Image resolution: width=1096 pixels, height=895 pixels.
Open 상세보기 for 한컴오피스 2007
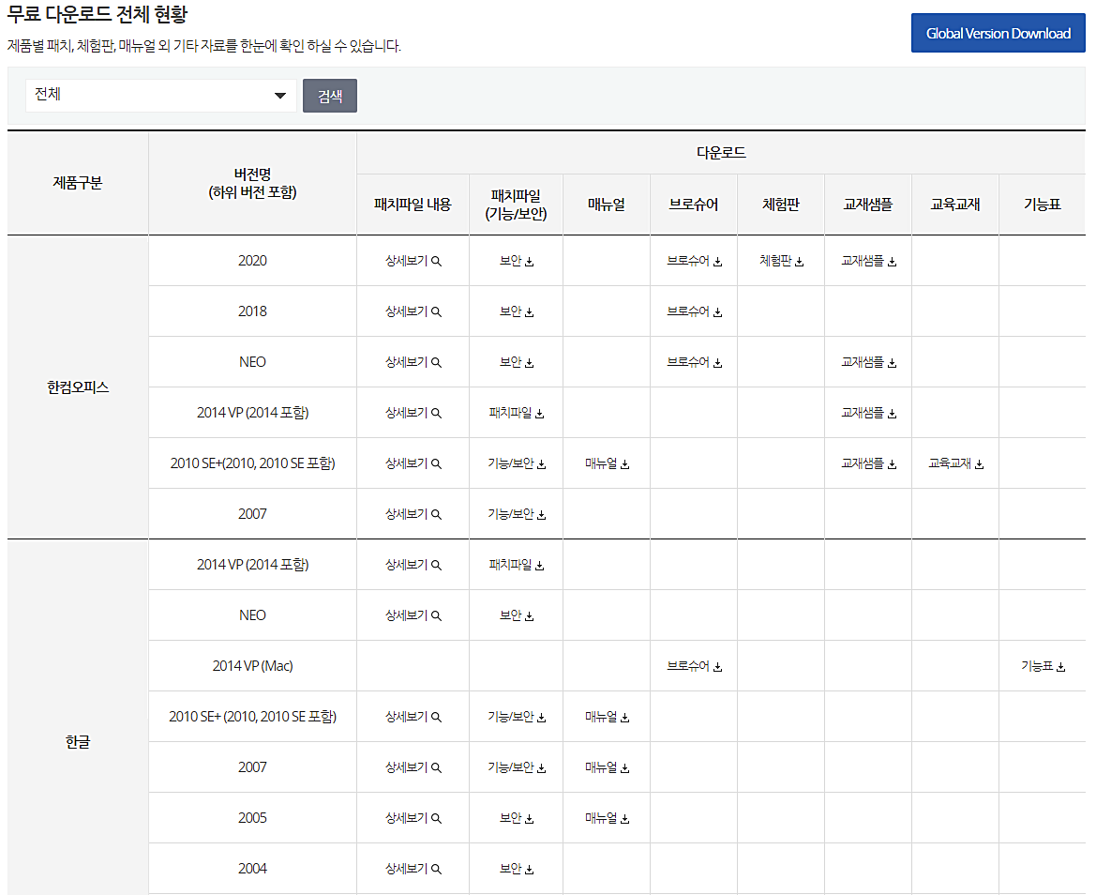pyautogui.click(x=413, y=514)
